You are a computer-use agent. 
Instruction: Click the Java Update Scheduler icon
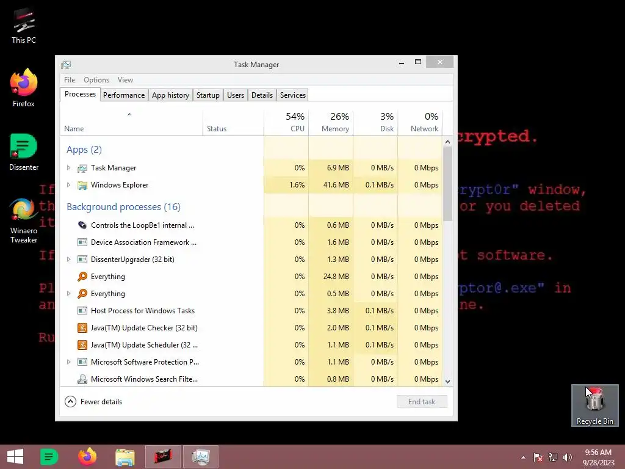coord(82,345)
